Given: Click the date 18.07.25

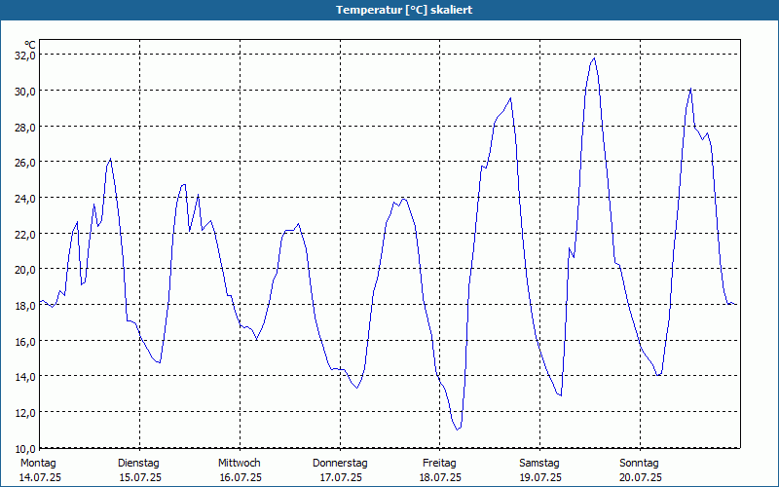Looking at the screenshot, I should [x=440, y=478].
